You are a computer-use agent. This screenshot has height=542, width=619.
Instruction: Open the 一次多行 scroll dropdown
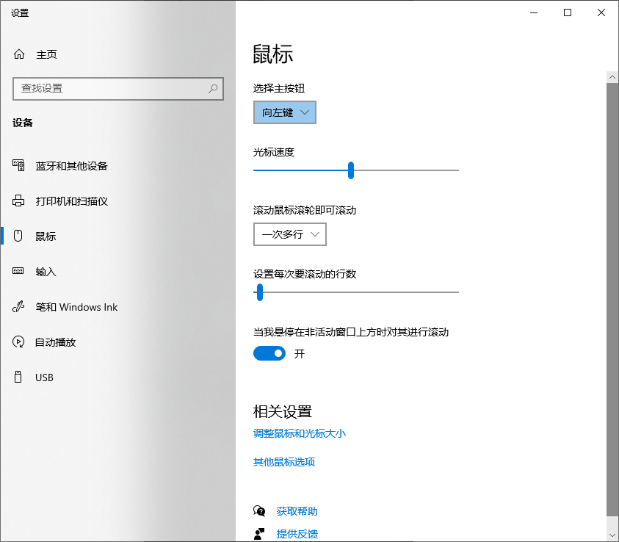pyautogui.click(x=289, y=234)
